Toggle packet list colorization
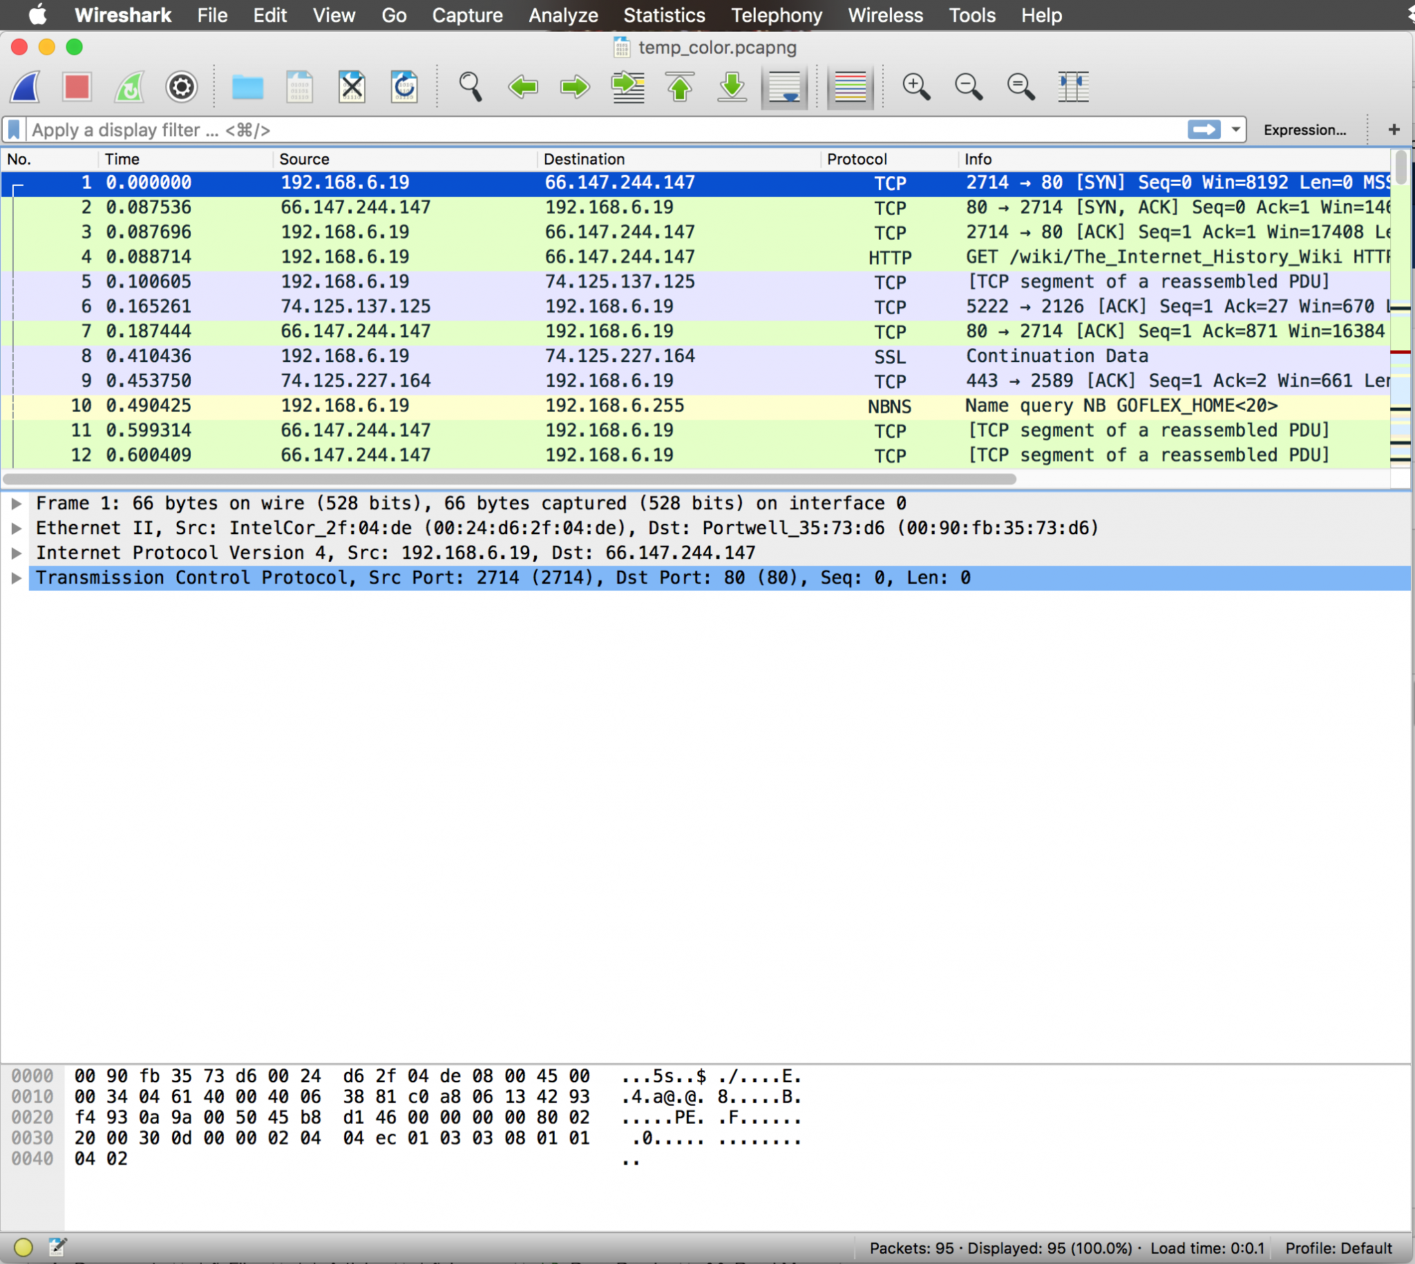Viewport: 1415px width, 1264px height. click(x=848, y=87)
